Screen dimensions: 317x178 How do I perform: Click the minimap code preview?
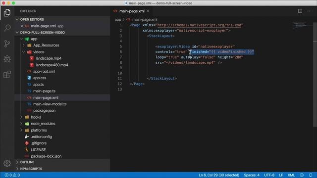click(x=300, y=25)
